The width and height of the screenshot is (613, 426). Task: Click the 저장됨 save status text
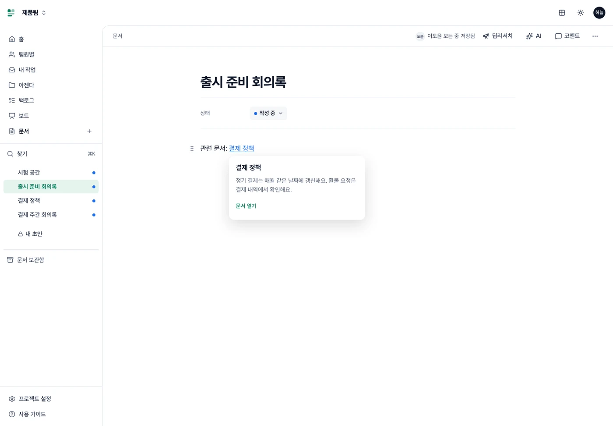click(x=468, y=36)
